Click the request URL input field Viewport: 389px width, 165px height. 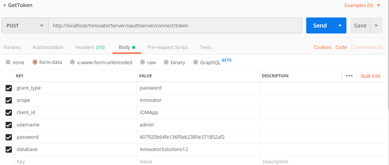pyautogui.click(x=175, y=26)
